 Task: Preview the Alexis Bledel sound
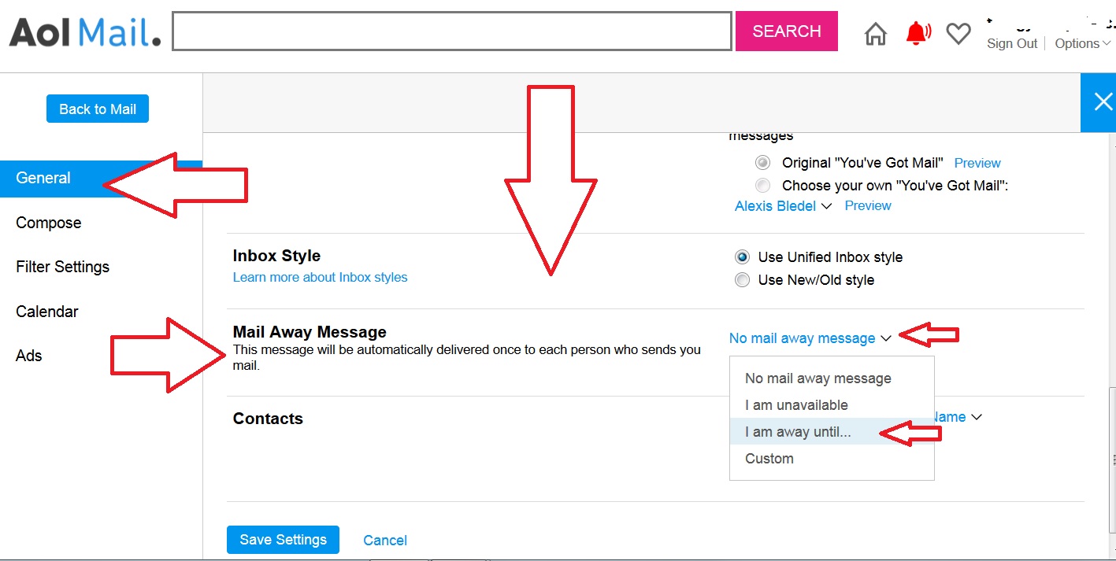click(x=868, y=205)
